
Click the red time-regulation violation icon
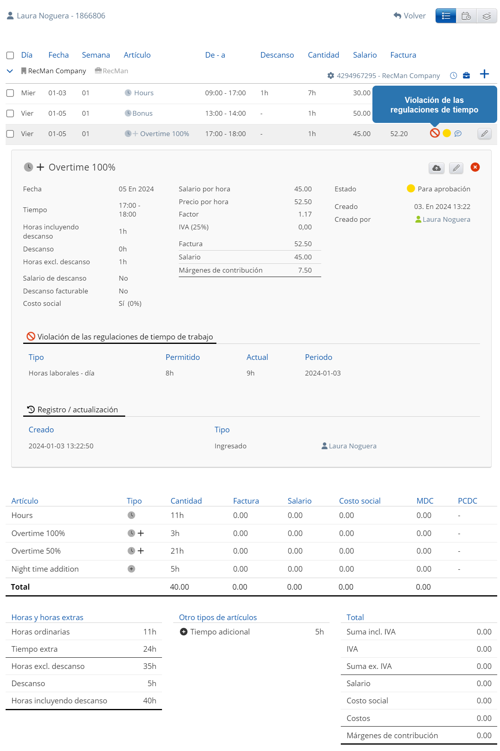click(x=434, y=133)
